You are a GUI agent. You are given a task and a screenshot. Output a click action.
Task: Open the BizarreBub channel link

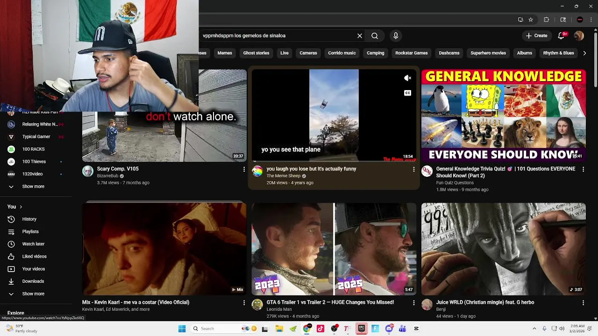(x=107, y=176)
